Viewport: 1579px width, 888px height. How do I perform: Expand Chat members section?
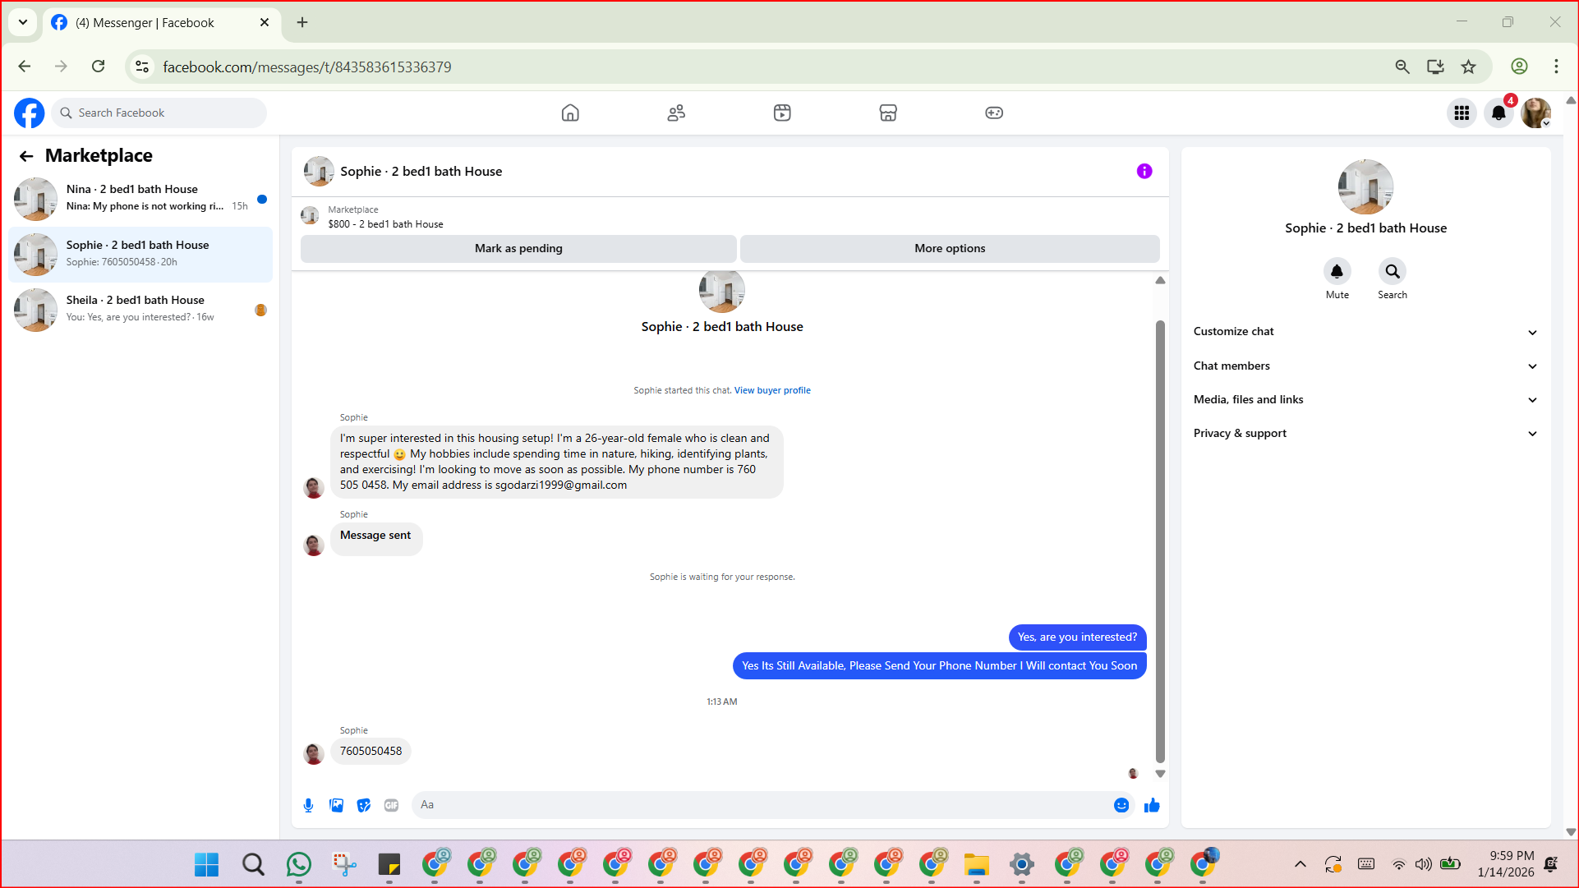tap(1365, 366)
